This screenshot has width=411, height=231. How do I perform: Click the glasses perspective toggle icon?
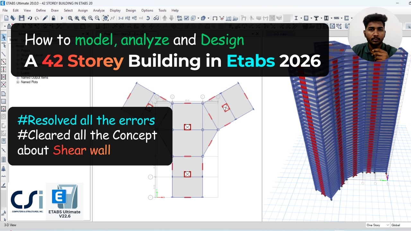tap(156, 18)
